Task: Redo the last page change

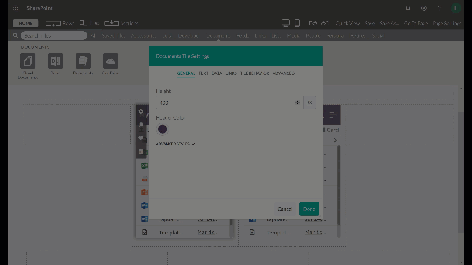Action: 325,23
